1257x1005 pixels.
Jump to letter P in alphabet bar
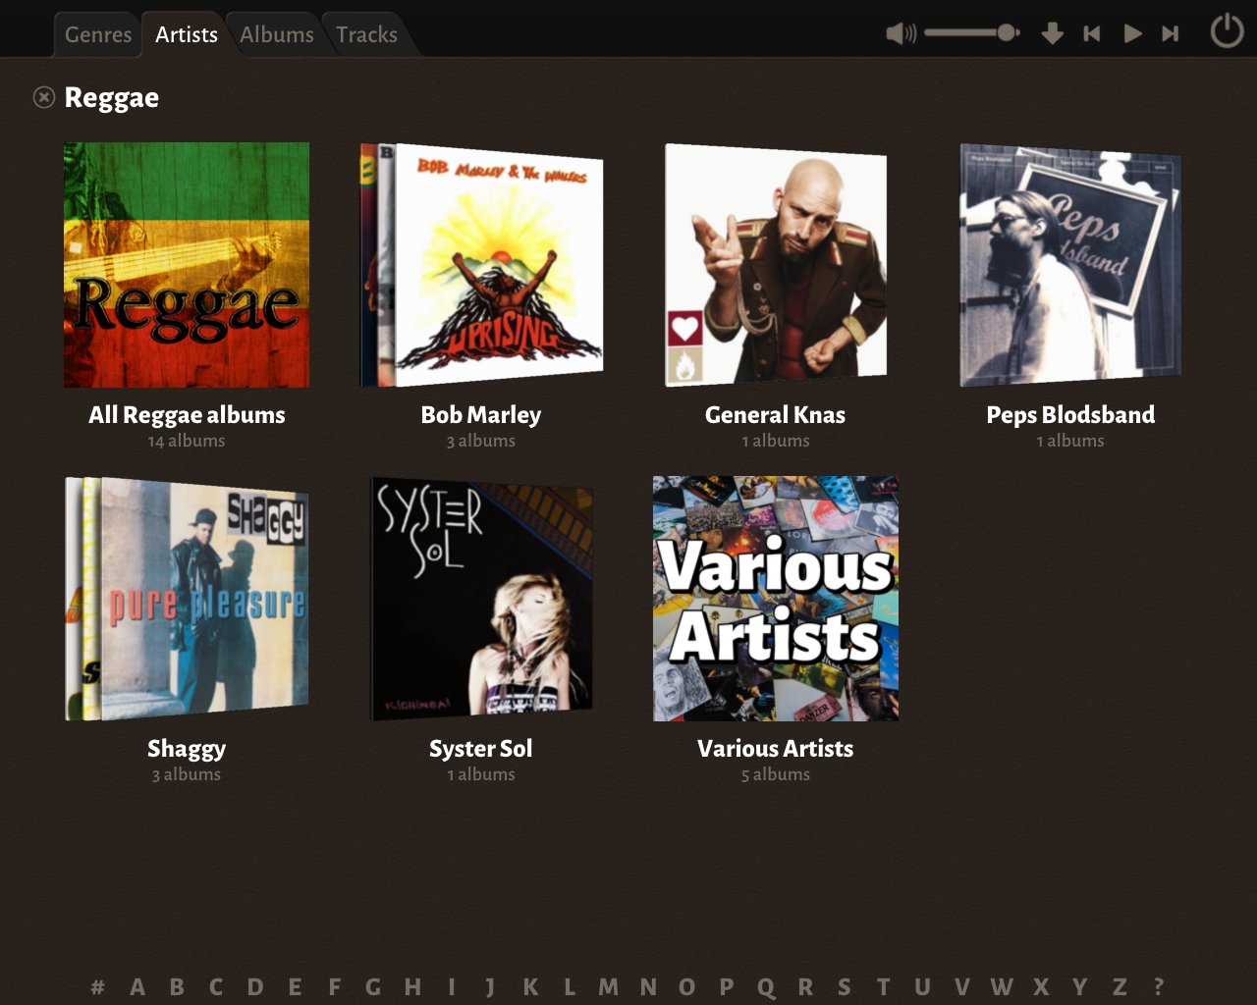(x=727, y=986)
